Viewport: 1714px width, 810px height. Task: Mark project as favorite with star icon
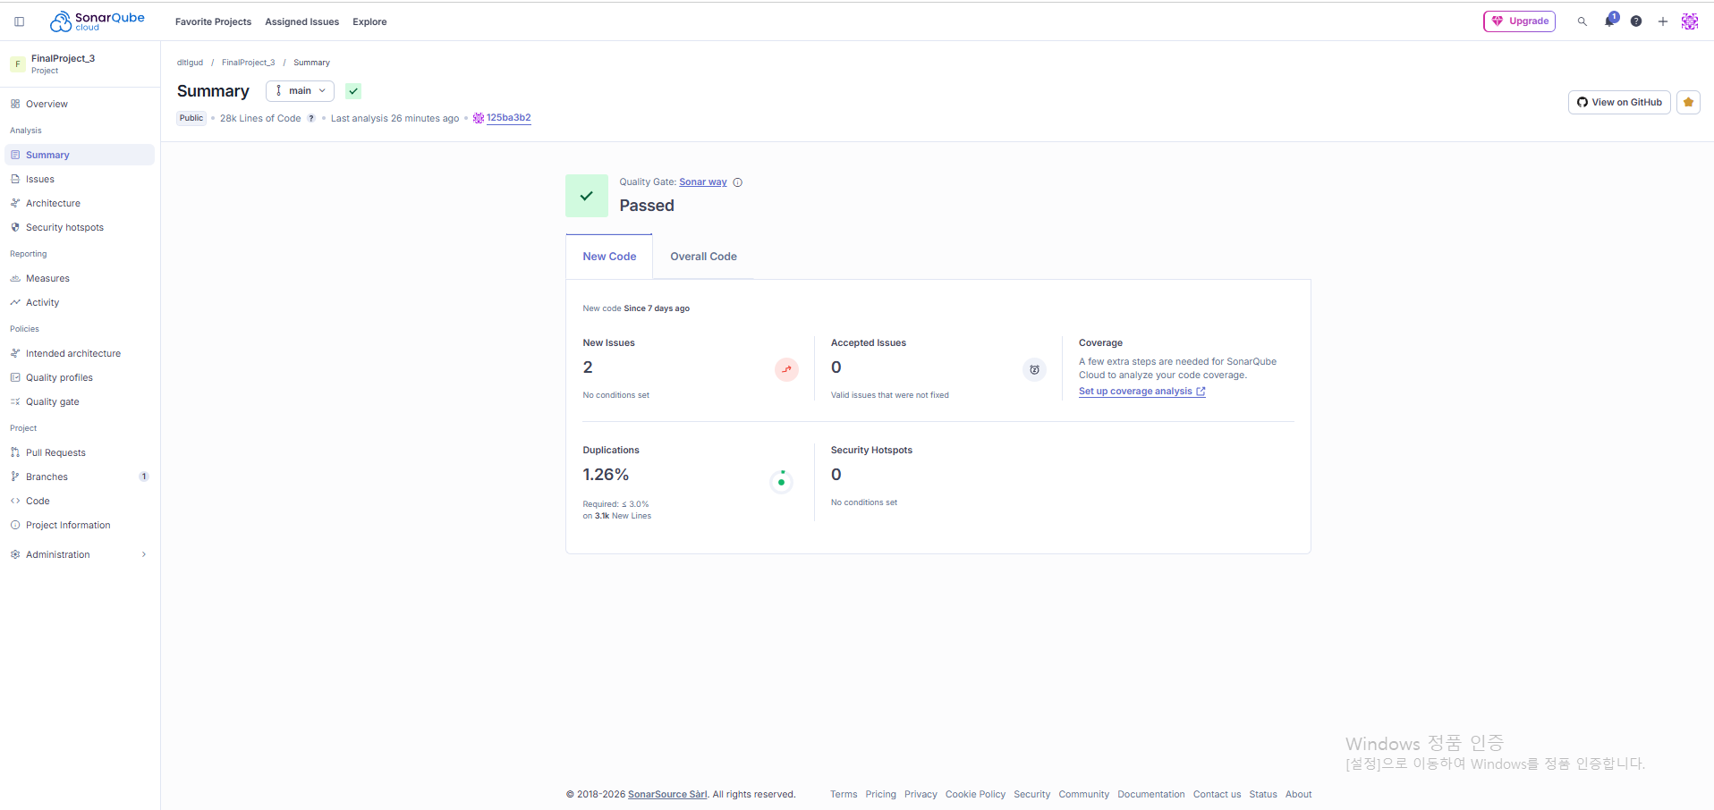[x=1689, y=102]
